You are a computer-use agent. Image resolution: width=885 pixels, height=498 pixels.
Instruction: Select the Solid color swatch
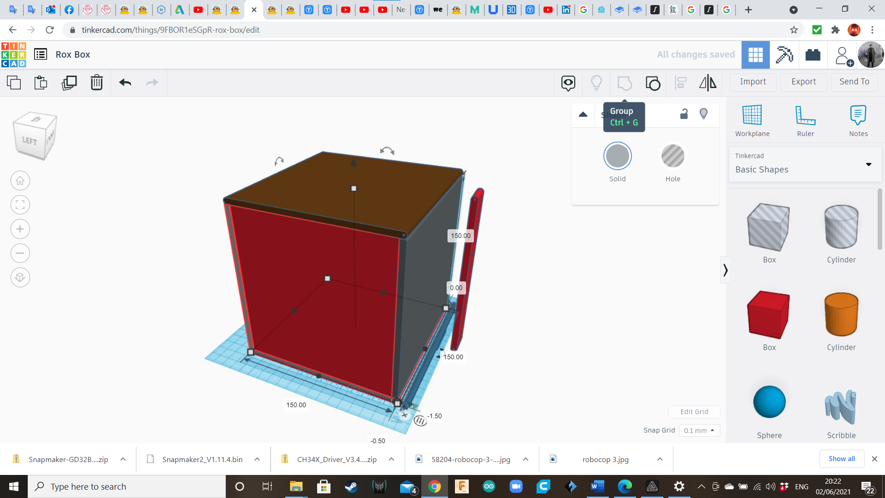point(617,157)
